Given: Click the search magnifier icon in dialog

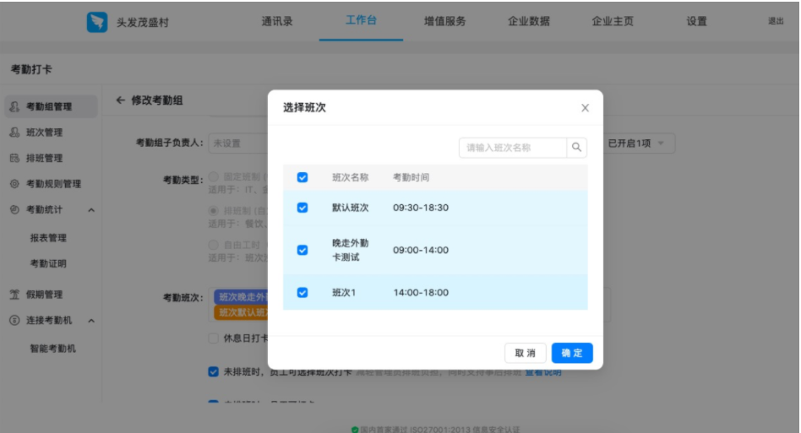Looking at the screenshot, I should [576, 148].
